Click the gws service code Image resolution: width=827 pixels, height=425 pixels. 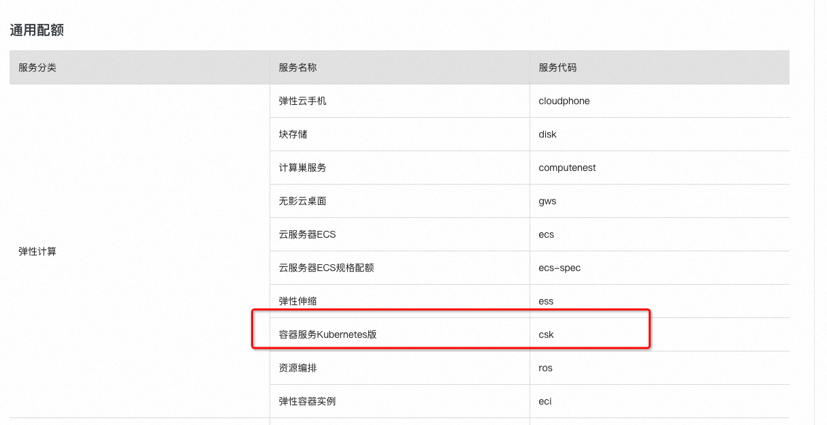(547, 201)
